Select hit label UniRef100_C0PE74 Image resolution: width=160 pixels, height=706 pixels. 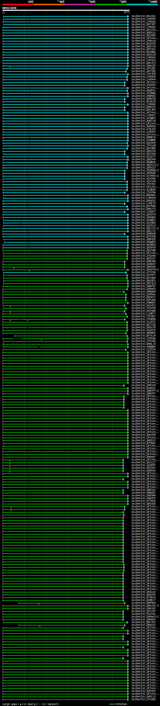coord(143,204)
